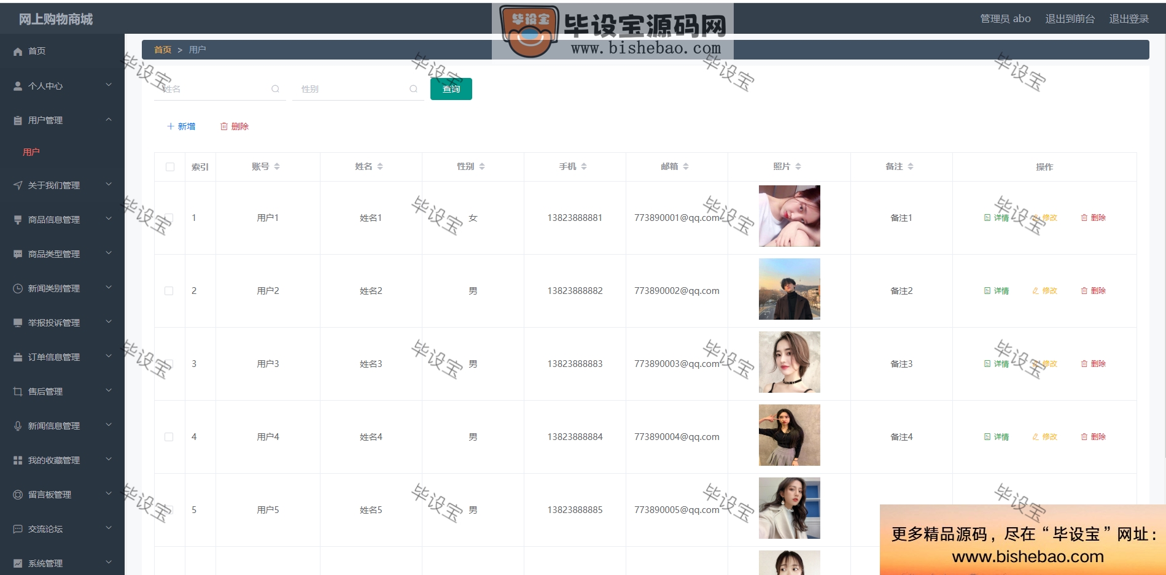Expand the 举报投诉管理 chevron
Screen dimensions: 1166x575
click(x=109, y=322)
